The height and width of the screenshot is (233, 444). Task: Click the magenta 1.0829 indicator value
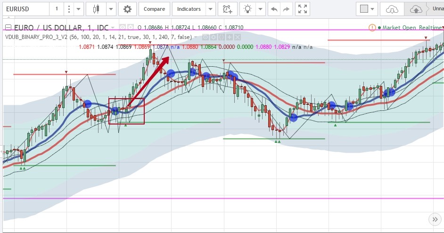point(282,47)
